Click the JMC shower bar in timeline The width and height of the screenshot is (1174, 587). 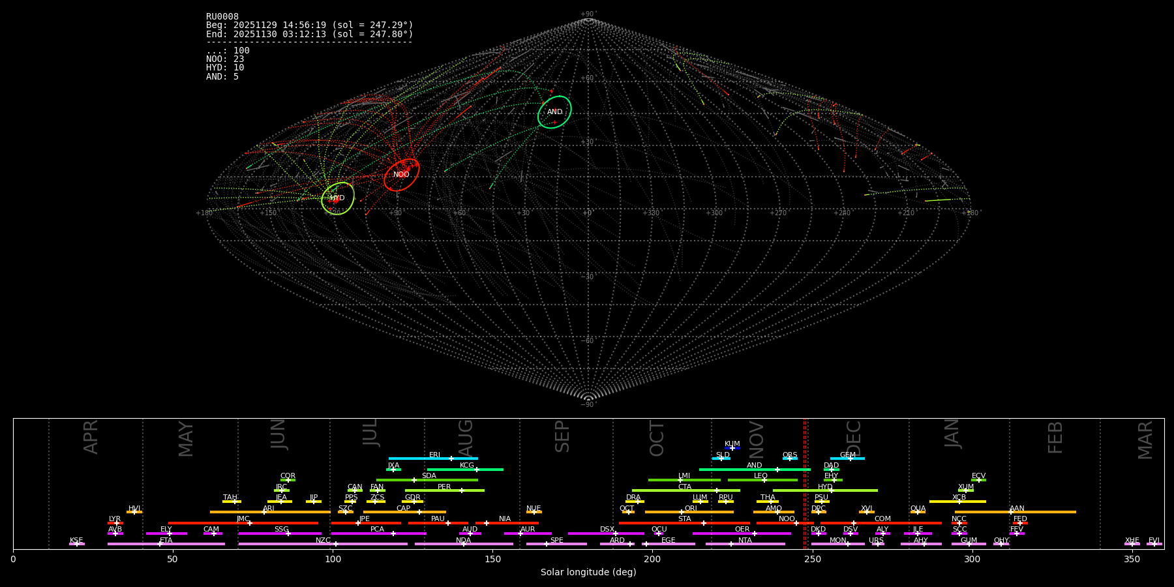pyautogui.click(x=243, y=522)
